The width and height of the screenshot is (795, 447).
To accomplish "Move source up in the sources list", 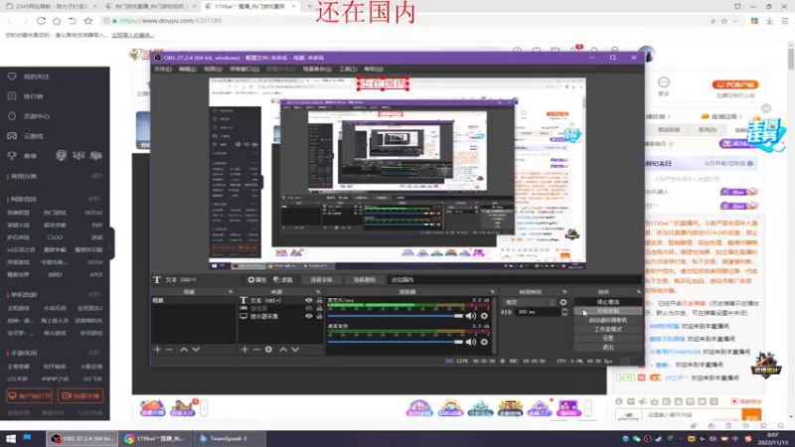I will (283, 350).
